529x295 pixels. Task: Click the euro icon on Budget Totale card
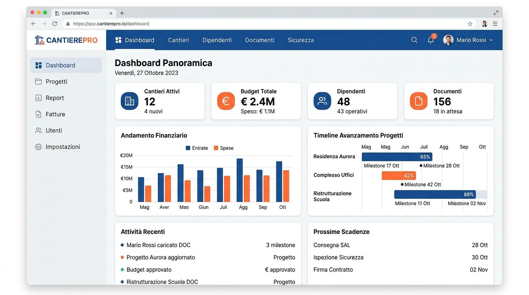coord(226,101)
